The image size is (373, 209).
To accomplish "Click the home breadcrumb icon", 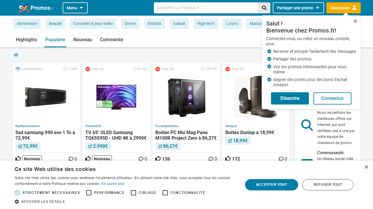I will tap(16, 55).
